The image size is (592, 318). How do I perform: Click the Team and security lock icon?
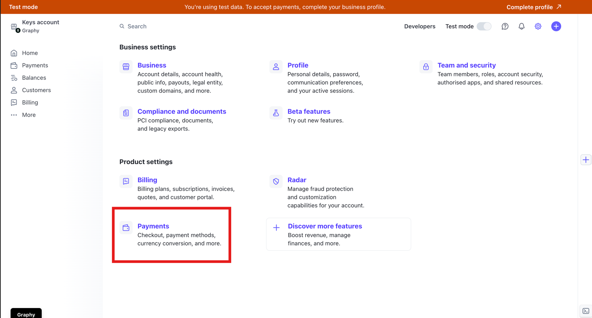point(426,67)
